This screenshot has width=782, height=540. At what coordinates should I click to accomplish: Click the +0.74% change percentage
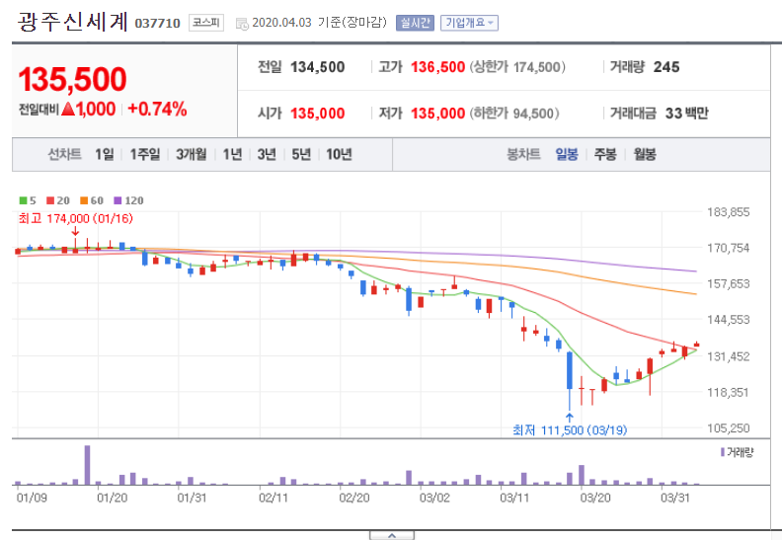(157, 110)
